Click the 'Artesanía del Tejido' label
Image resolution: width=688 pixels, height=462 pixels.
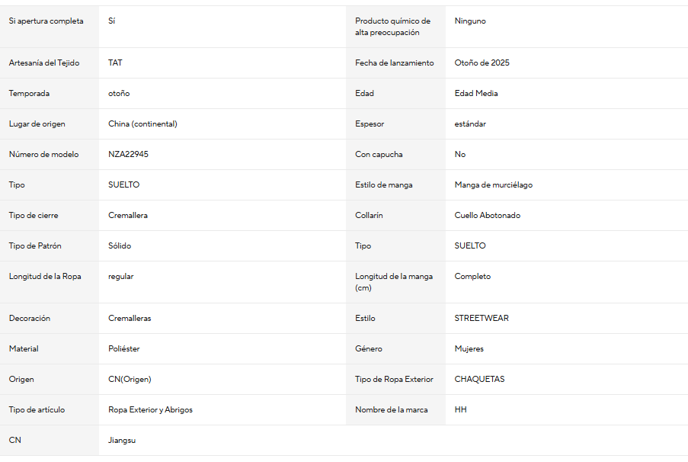coord(44,63)
